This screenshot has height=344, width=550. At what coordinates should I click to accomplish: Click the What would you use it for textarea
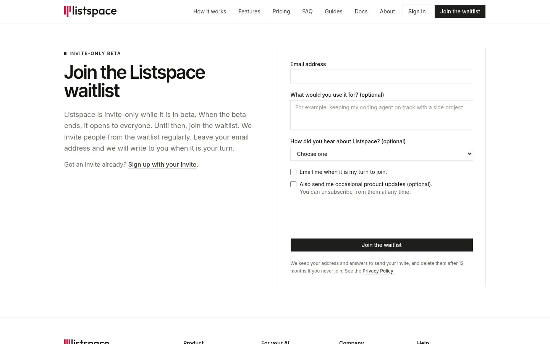382,115
